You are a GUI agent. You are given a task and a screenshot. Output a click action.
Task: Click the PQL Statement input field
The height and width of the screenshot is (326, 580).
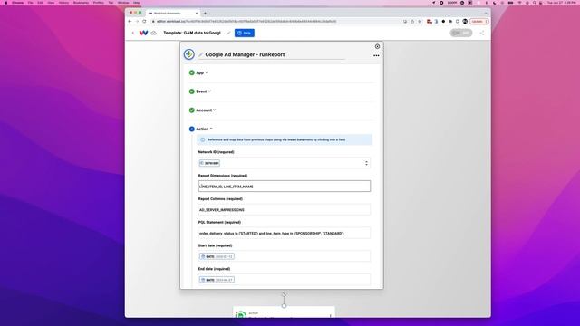284,233
